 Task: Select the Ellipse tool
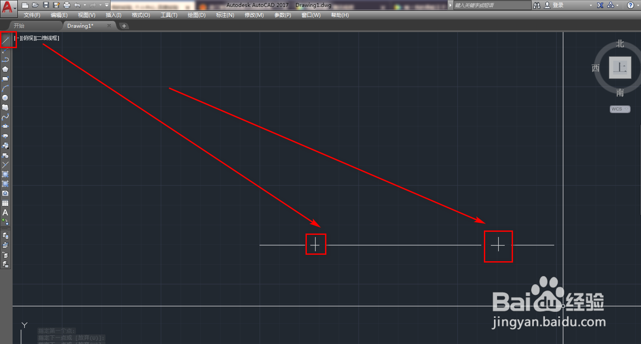point(6,127)
